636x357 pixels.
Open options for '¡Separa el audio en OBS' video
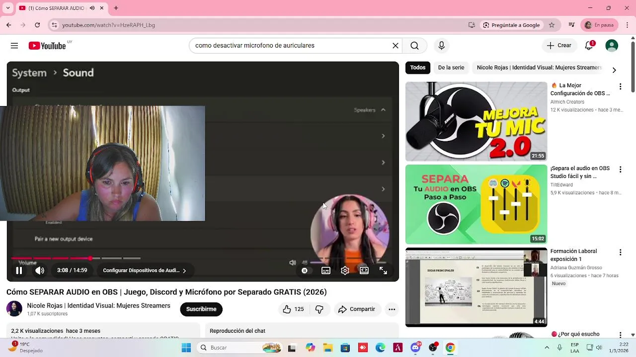point(620,169)
